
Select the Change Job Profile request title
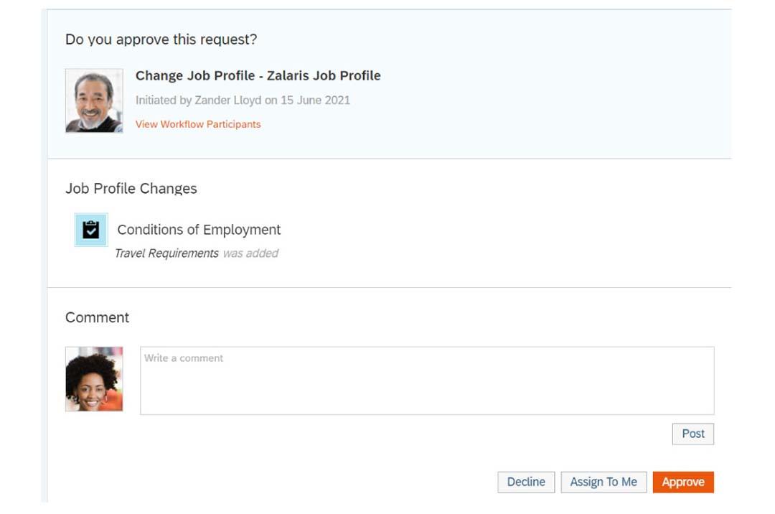[x=258, y=75]
